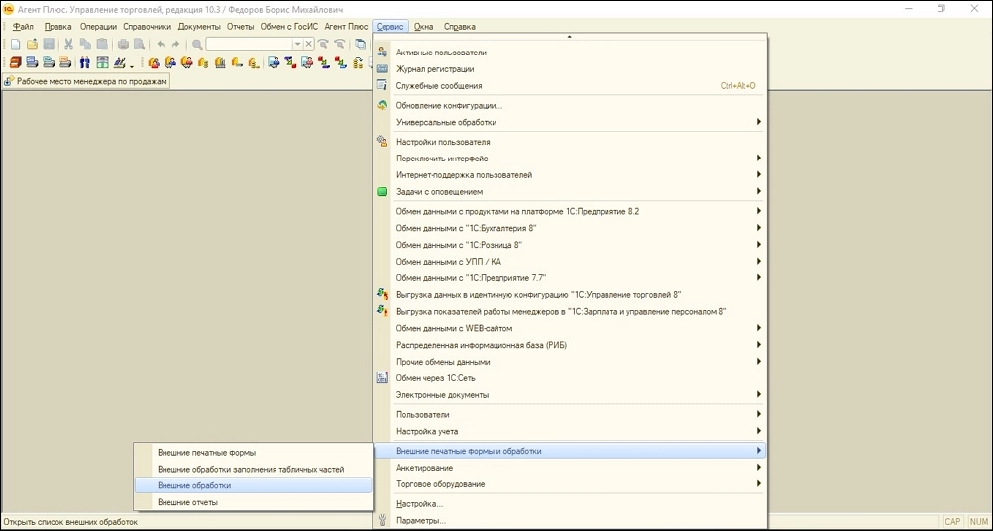Click the menu scroll-up arrow at top
This screenshot has width=993, height=531.
point(569,37)
